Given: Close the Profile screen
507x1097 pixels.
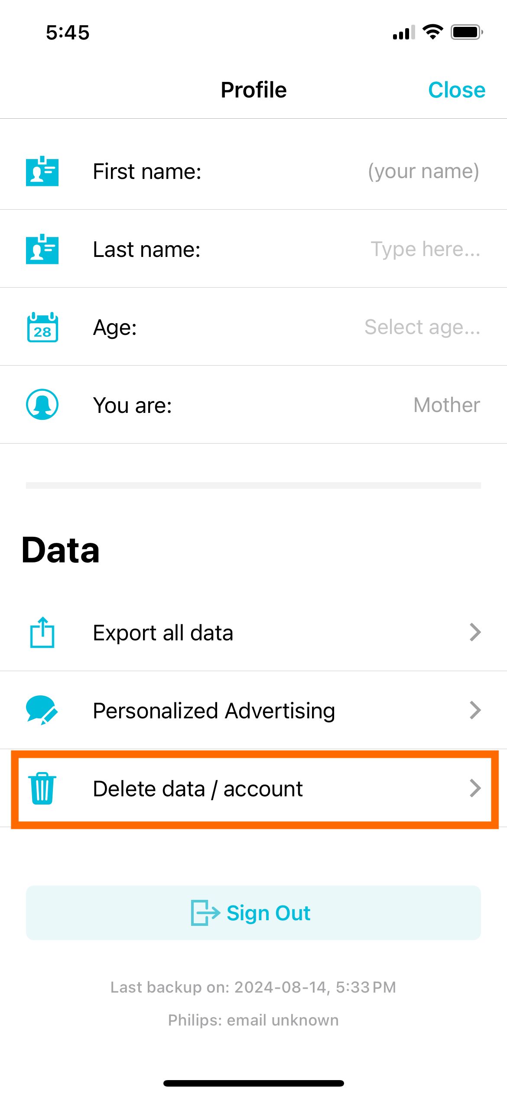Looking at the screenshot, I should pyautogui.click(x=457, y=90).
